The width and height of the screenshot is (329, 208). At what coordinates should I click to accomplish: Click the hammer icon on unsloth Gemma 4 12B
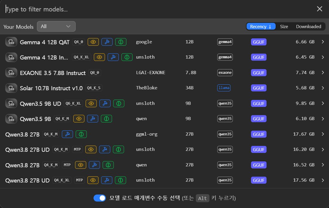113,57
